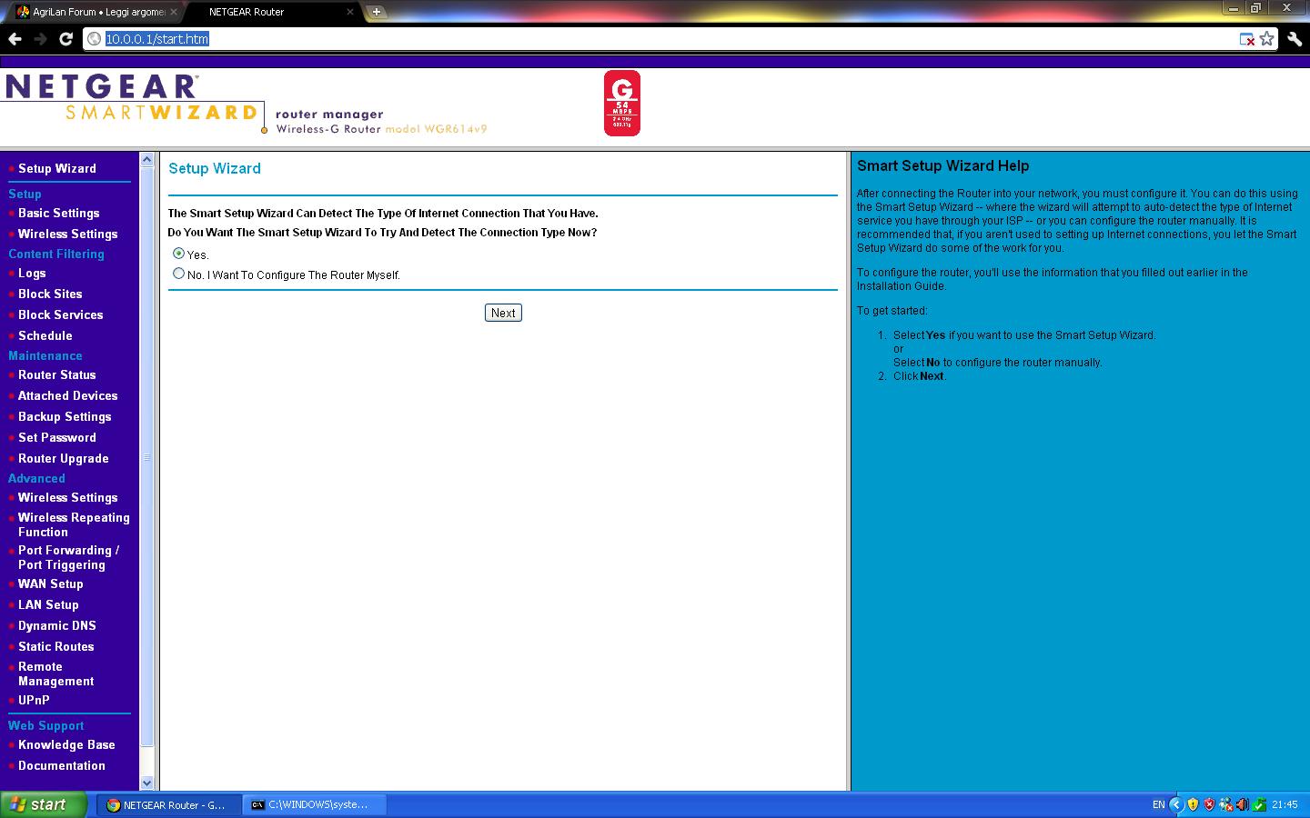
Task: Click the taskbar clock showing 21:45
Action: 1285,804
